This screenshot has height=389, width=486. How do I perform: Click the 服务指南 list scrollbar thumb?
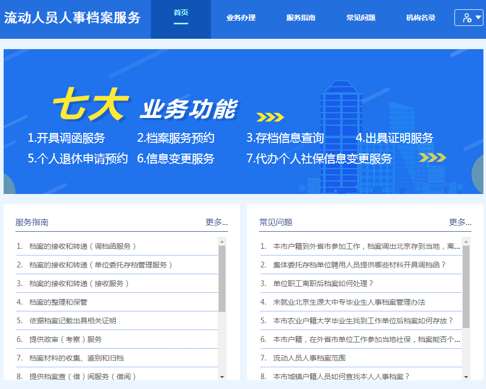point(222,278)
